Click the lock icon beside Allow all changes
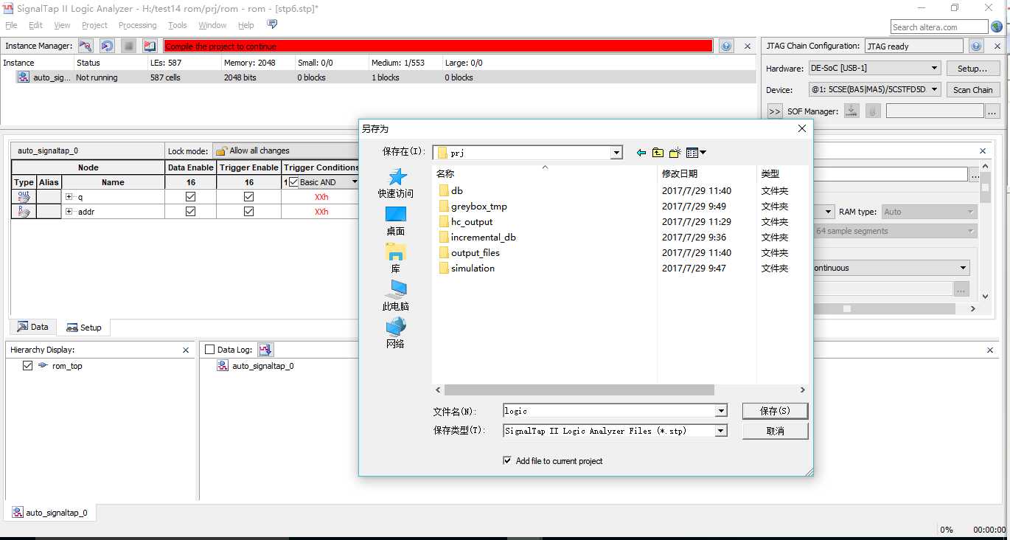This screenshot has width=1010, height=540. pos(221,150)
